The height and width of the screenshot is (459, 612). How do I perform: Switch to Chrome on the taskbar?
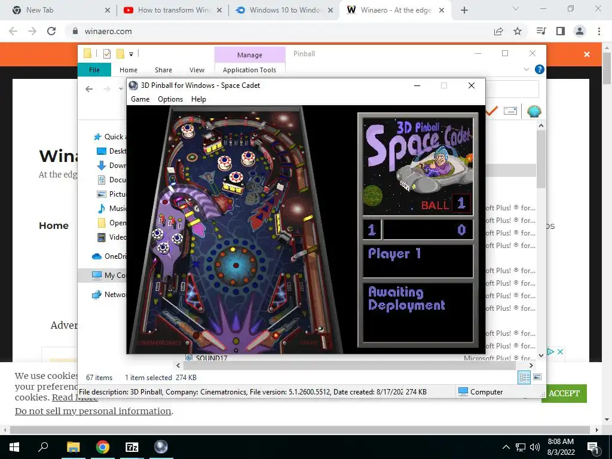[103, 447]
